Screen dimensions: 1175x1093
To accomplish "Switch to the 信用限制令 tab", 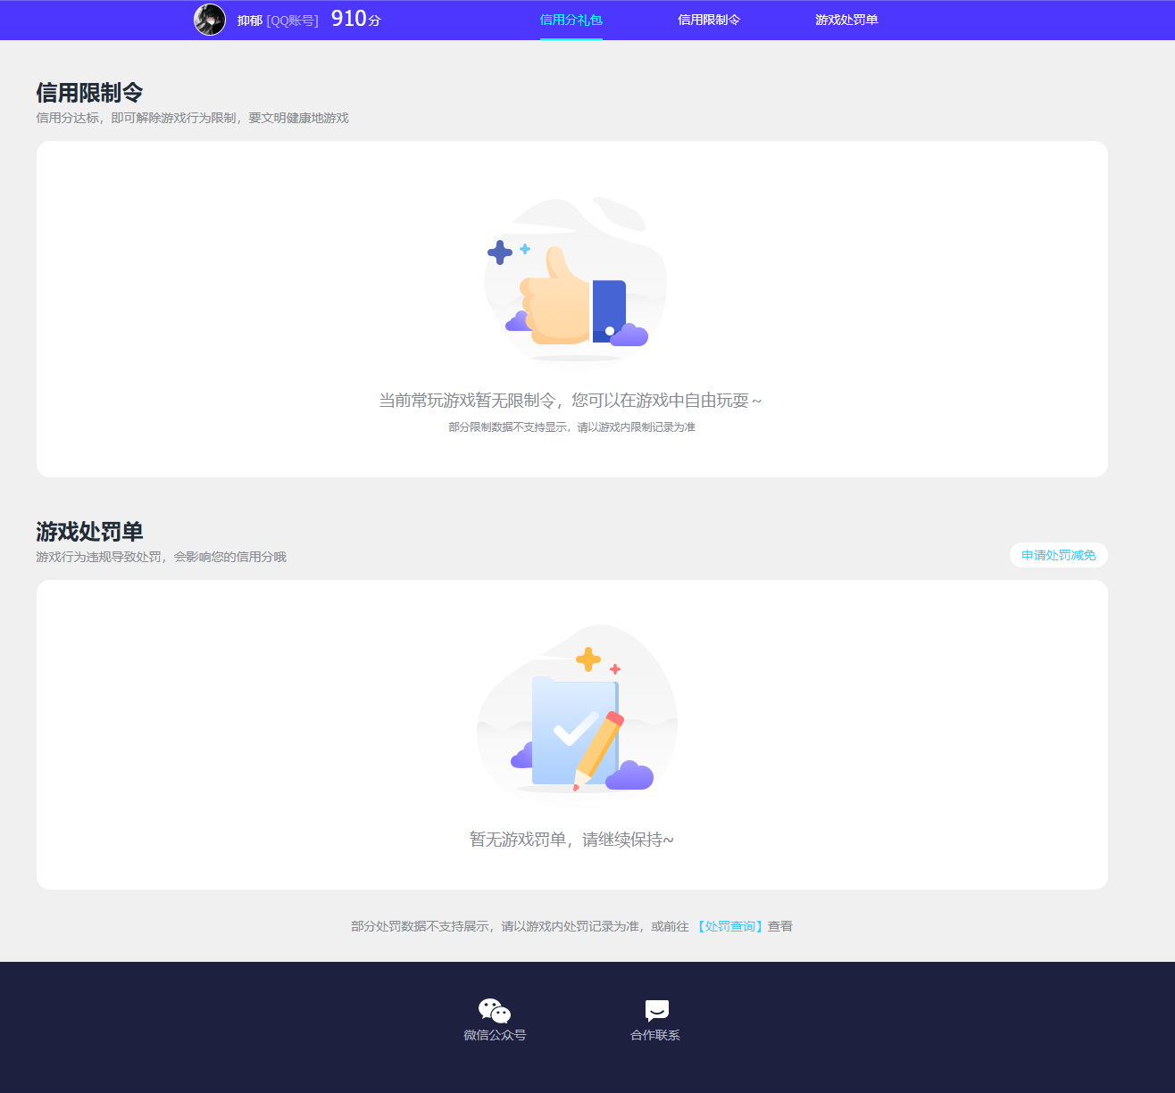I will coord(709,20).
